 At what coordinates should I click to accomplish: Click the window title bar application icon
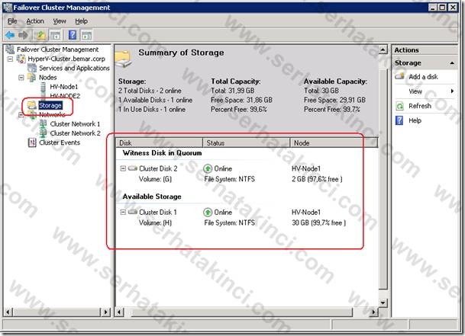coord(7,7)
